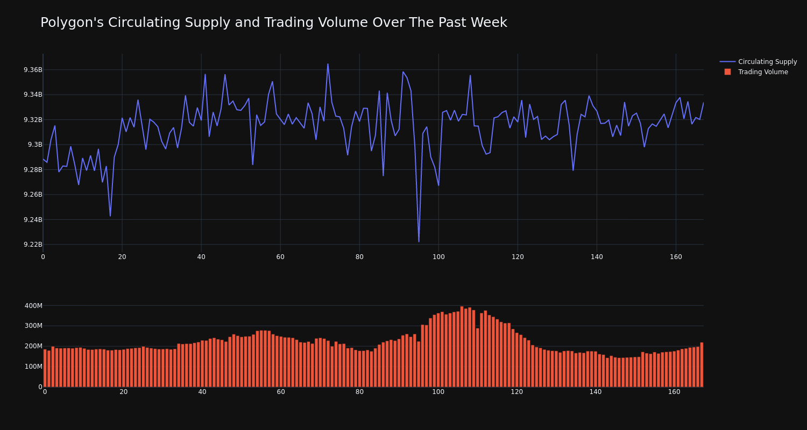Select the 9.24B y-axis label
The width and height of the screenshot is (807, 430).
[x=33, y=219]
